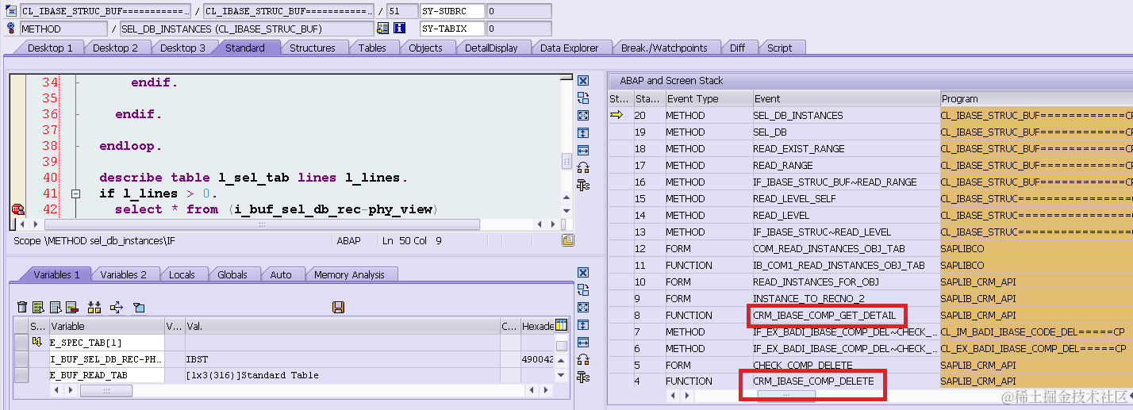Open tool settings icon beside source code

(x=583, y=186)
